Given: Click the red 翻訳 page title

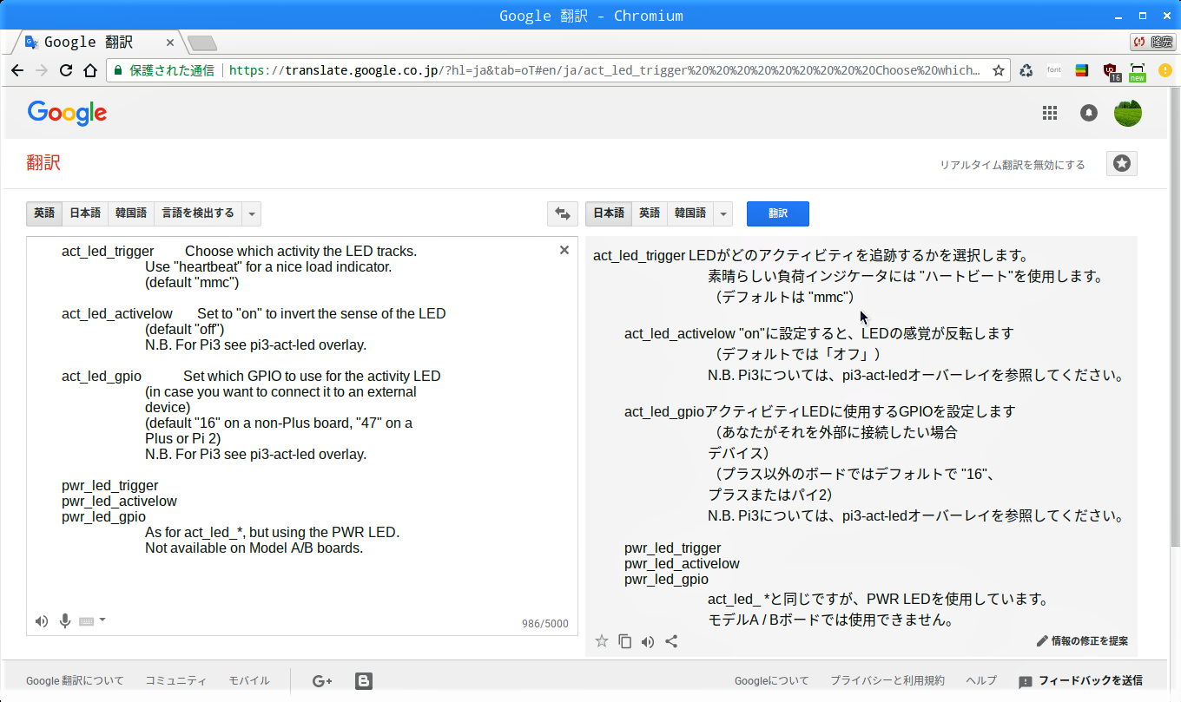Looking at the screenshot, I should point(43,163).
